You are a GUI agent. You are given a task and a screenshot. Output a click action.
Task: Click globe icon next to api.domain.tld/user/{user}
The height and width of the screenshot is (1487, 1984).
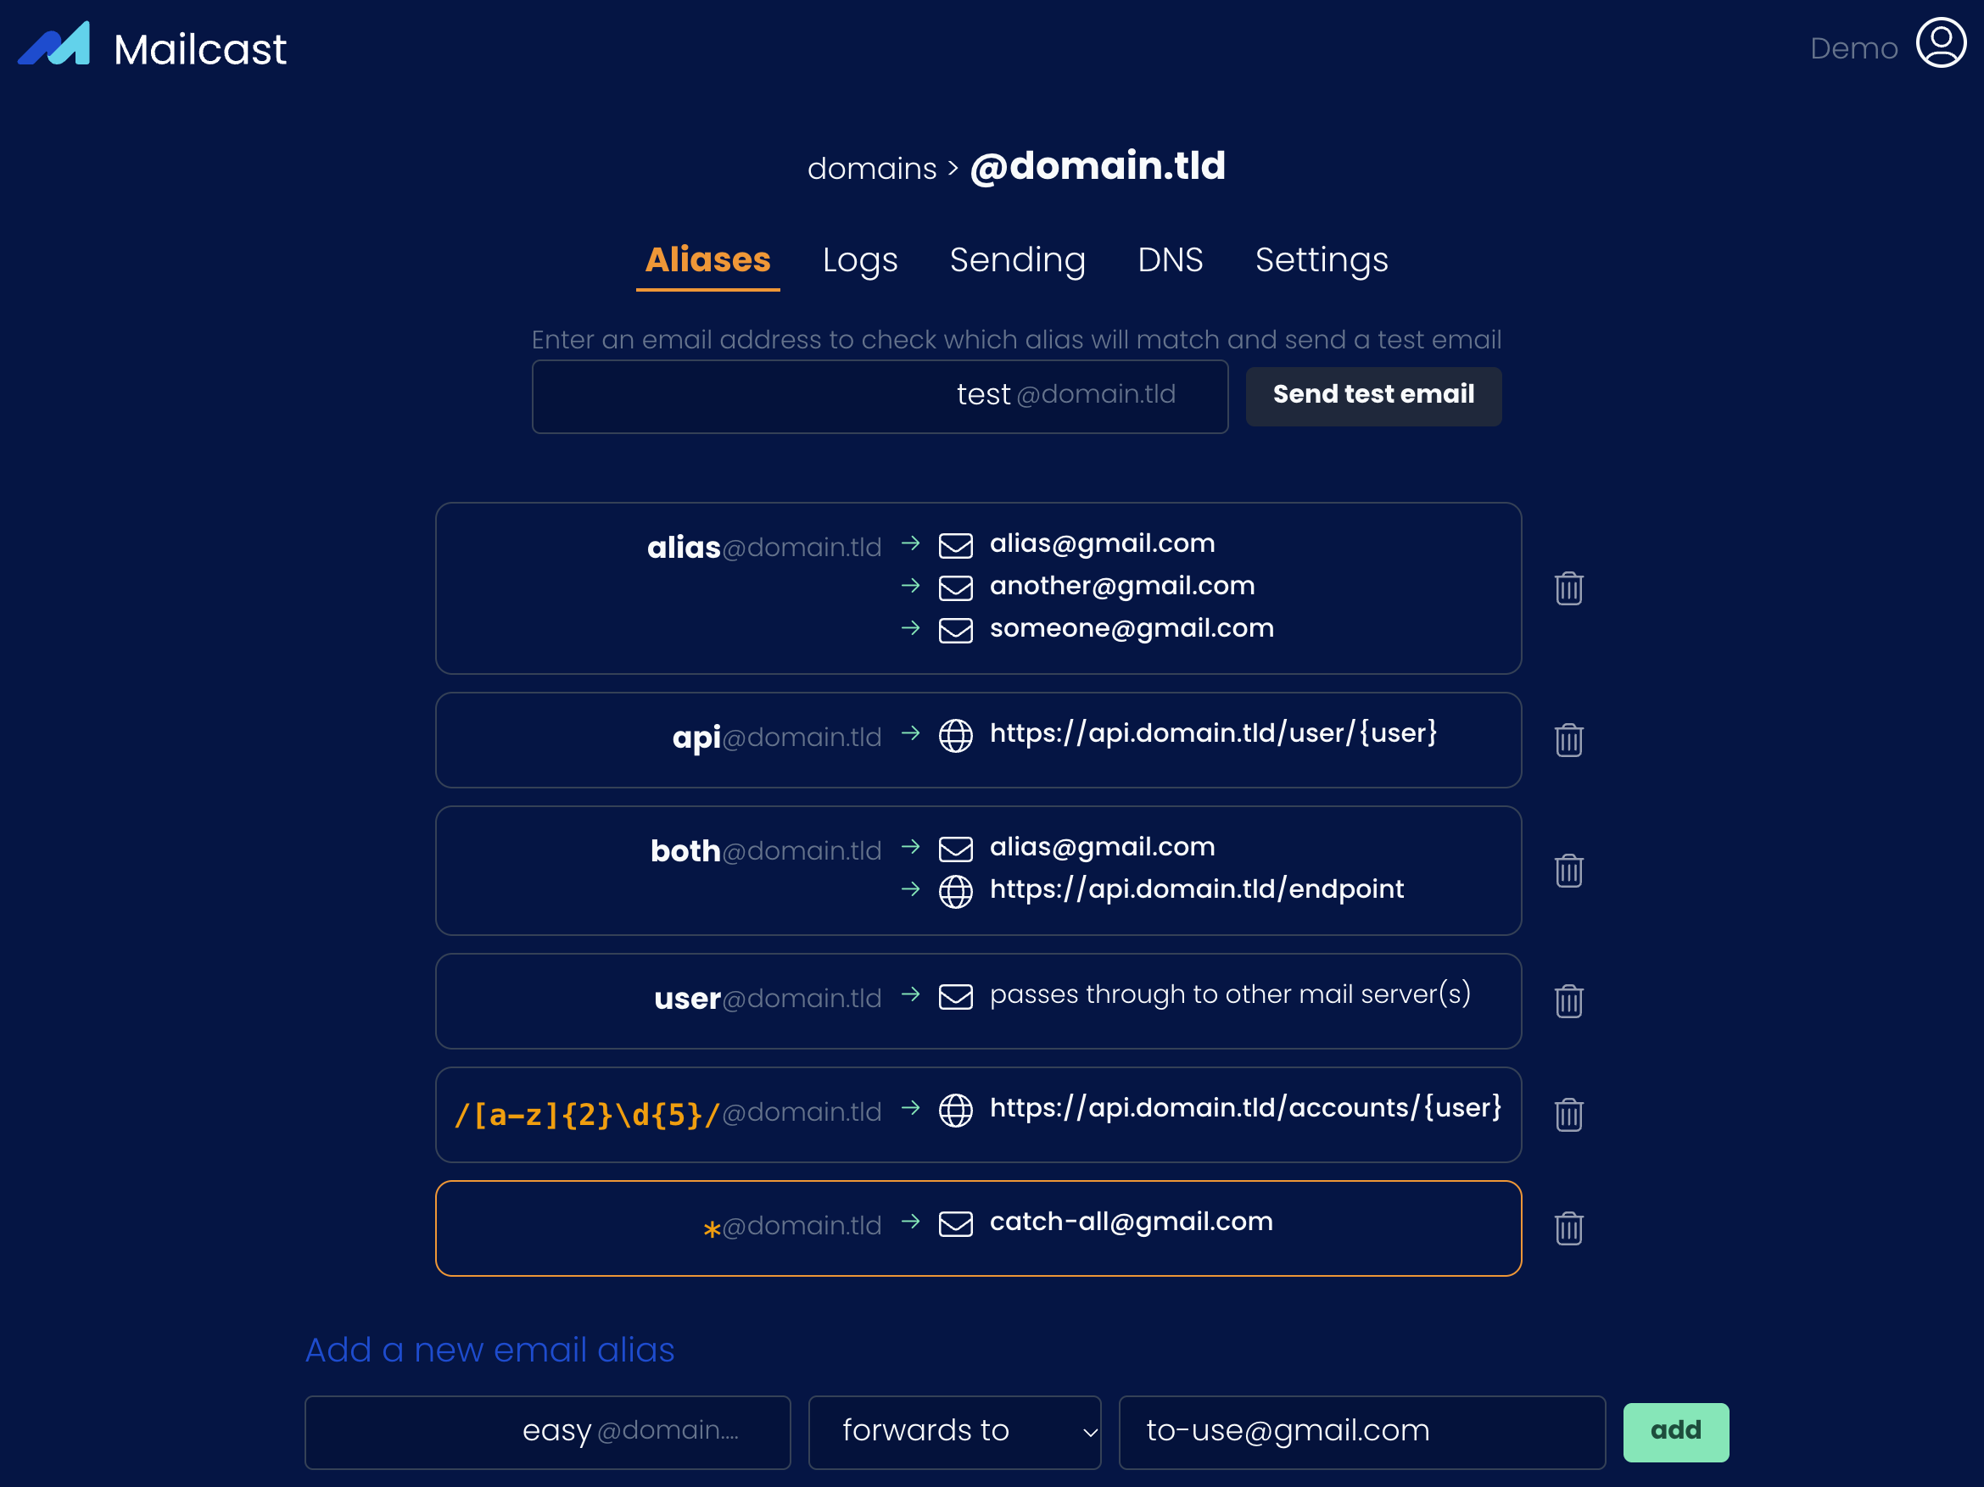[x=955, y=736]
